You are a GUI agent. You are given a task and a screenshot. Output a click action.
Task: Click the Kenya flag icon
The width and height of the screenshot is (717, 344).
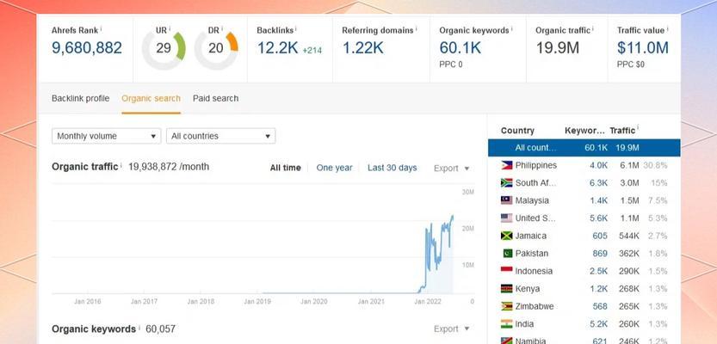pos(506,289)
